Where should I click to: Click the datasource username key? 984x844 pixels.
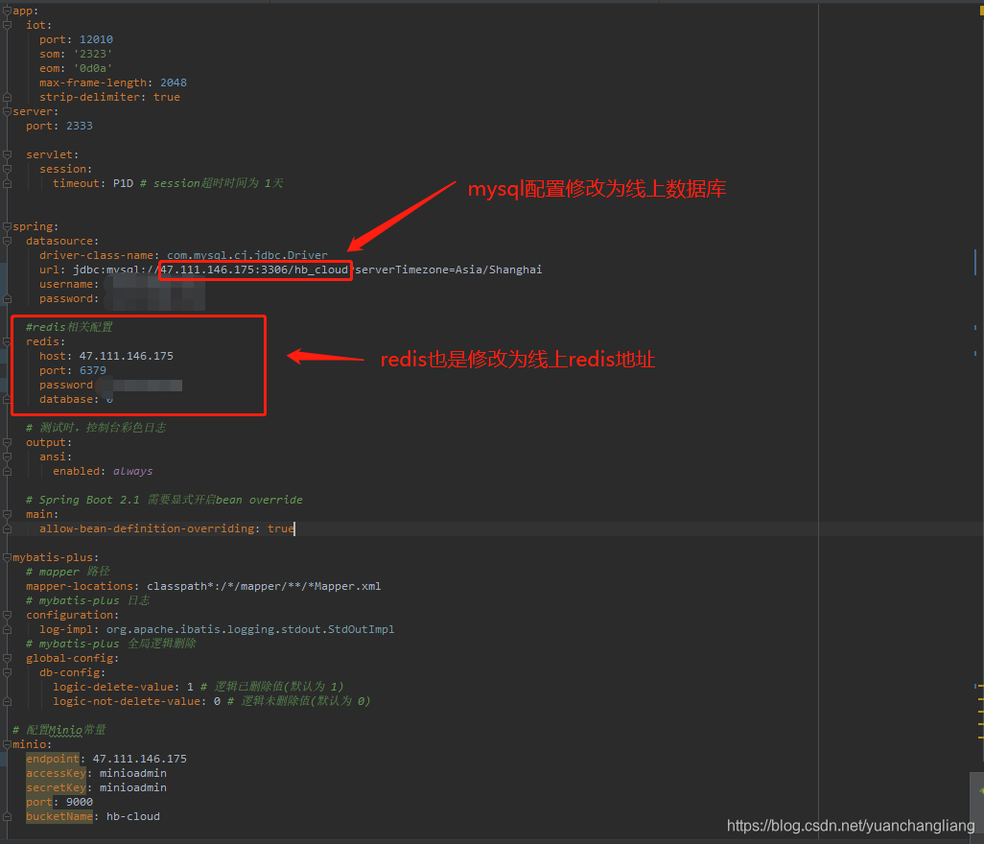pyautogui.click(x=66, y=284)
